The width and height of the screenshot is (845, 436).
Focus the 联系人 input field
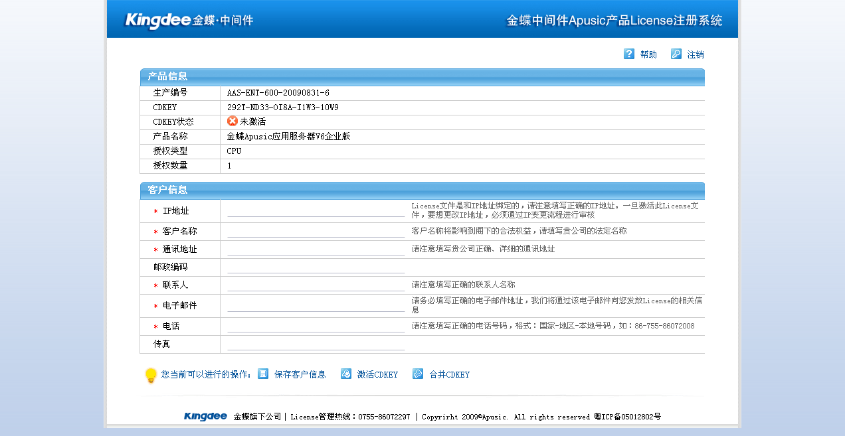pyautogui.click(x=316, y=285)
